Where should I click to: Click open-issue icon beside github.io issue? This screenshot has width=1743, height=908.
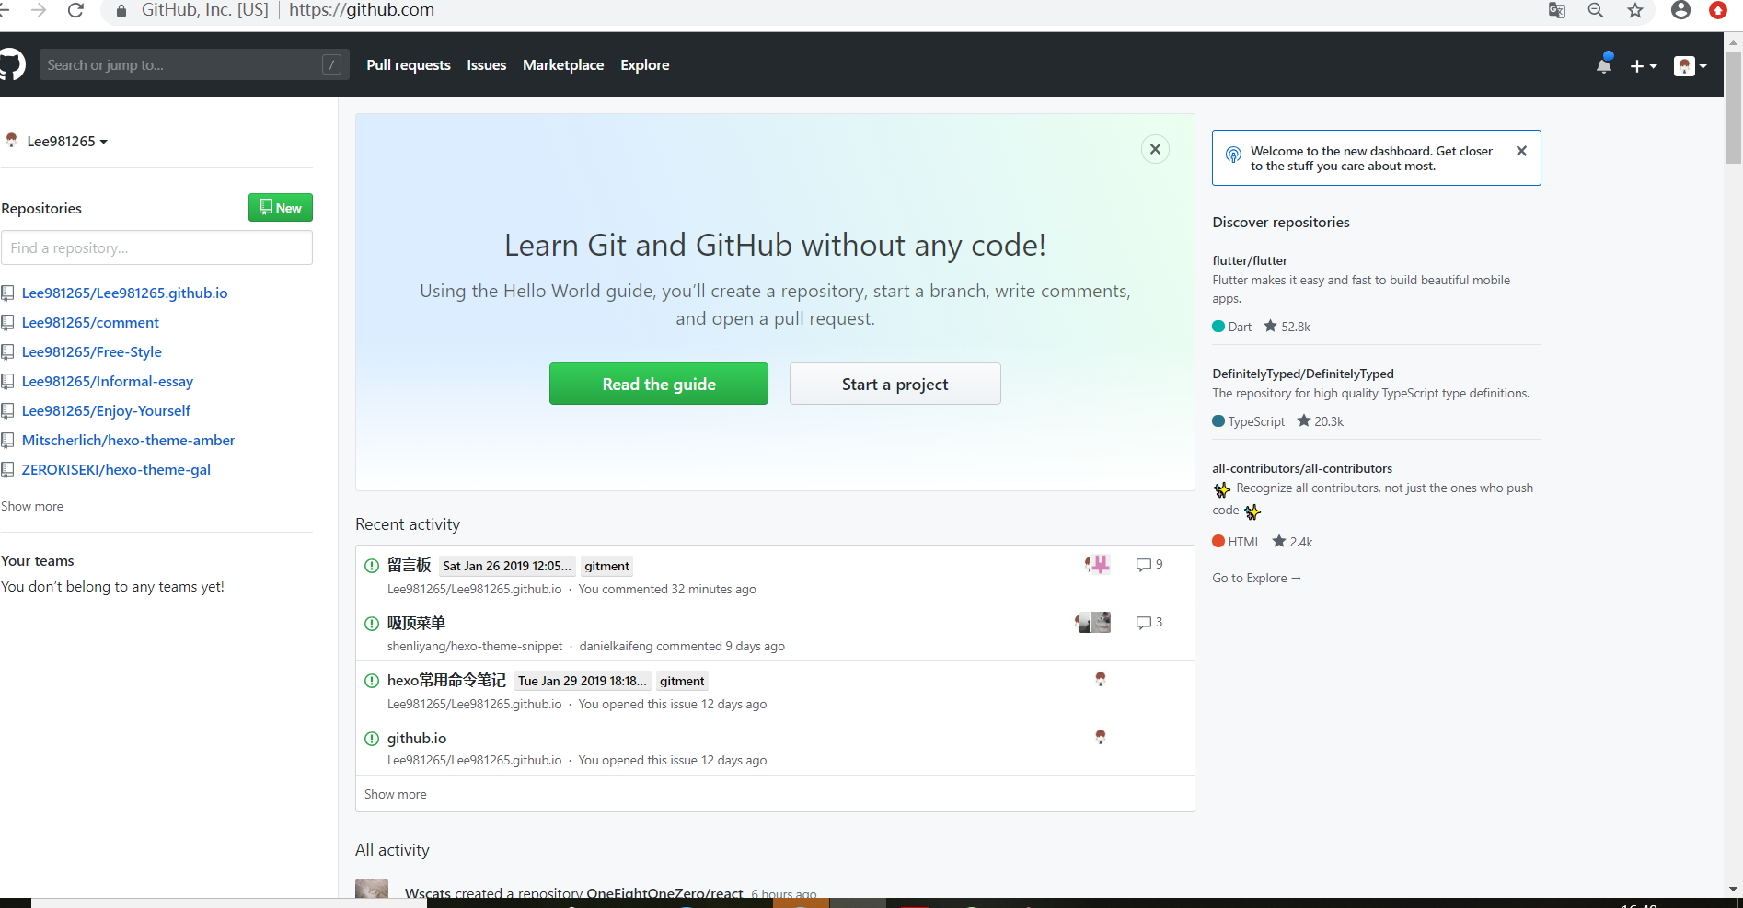pos(372,739)
